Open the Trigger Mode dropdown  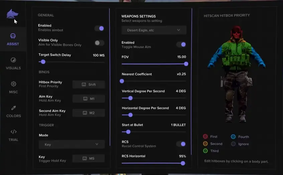(x=72, y=144)
